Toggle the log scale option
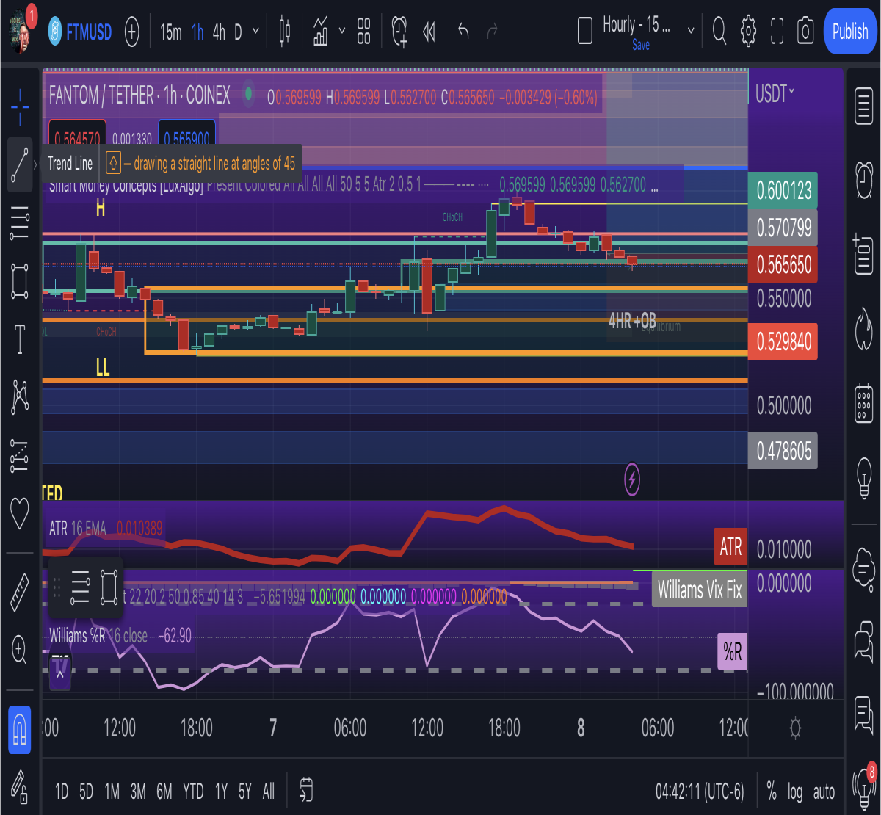 point(795,792)
